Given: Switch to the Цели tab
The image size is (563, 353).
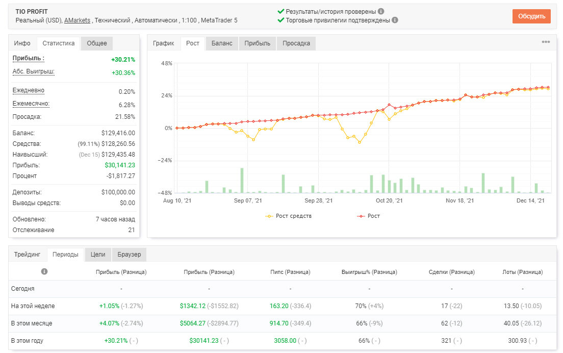Looking at the screenshot, I should tap(98, 254).
